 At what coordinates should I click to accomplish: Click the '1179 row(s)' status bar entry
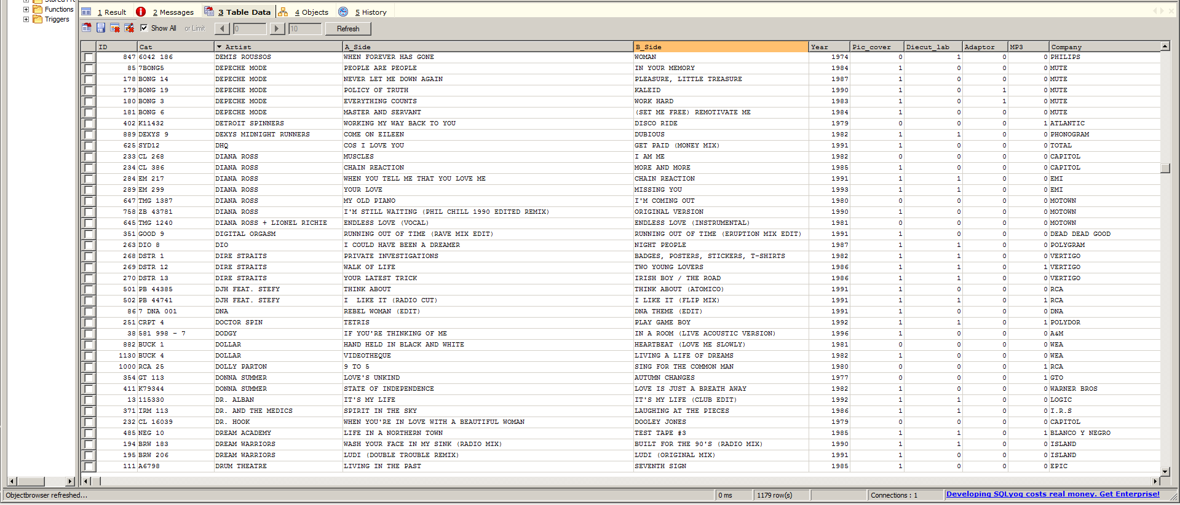782,495
